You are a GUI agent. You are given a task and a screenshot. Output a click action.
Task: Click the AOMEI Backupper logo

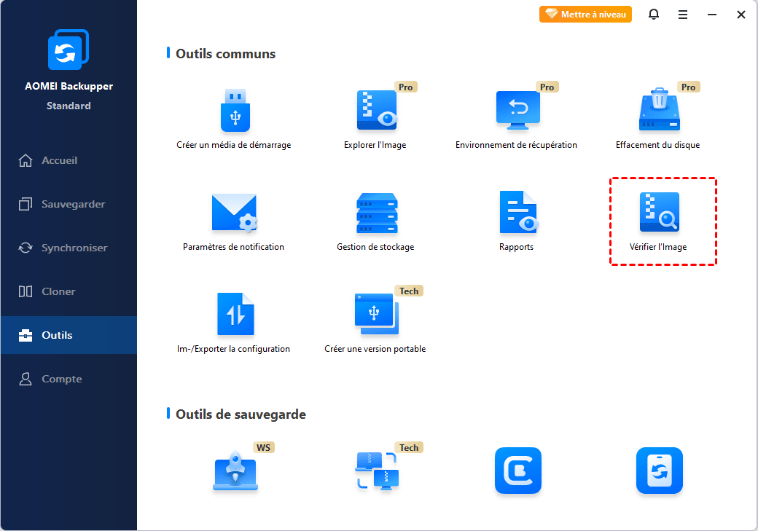point(69,50)
